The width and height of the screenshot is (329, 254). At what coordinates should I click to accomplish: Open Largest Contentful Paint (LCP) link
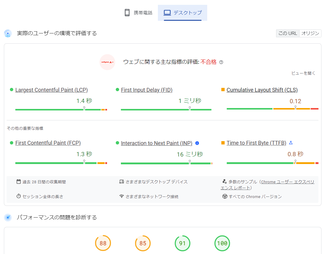click(51, 90)
